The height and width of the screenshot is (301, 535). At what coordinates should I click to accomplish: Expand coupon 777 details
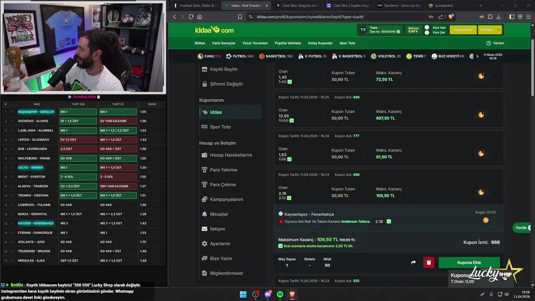[x=496, y=153]
